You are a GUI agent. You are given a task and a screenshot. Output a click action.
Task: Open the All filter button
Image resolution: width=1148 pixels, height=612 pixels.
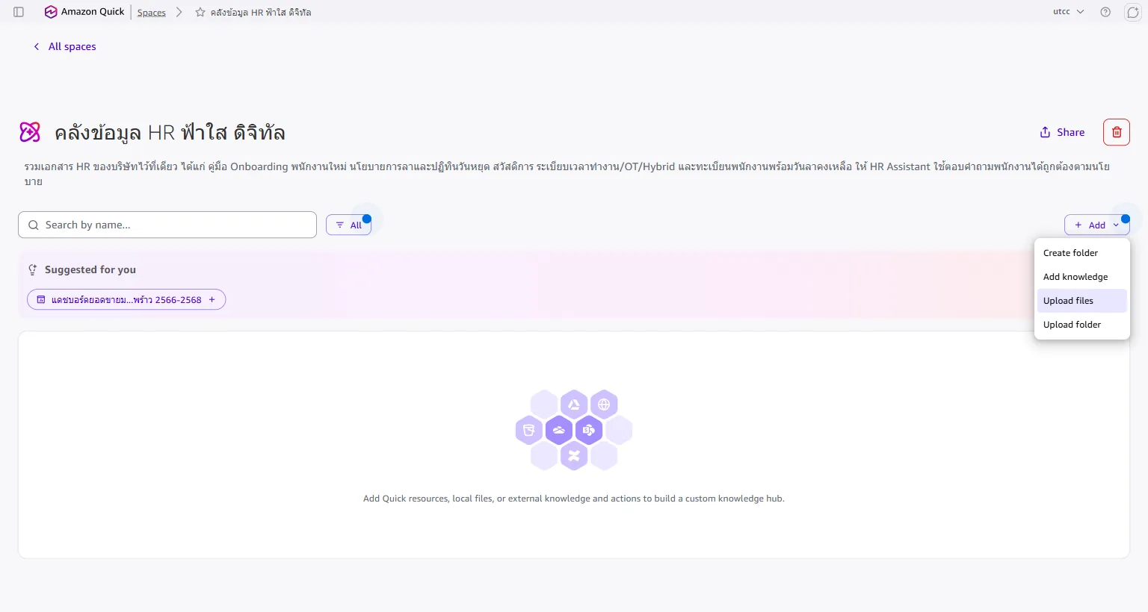(x=348, y=225)
